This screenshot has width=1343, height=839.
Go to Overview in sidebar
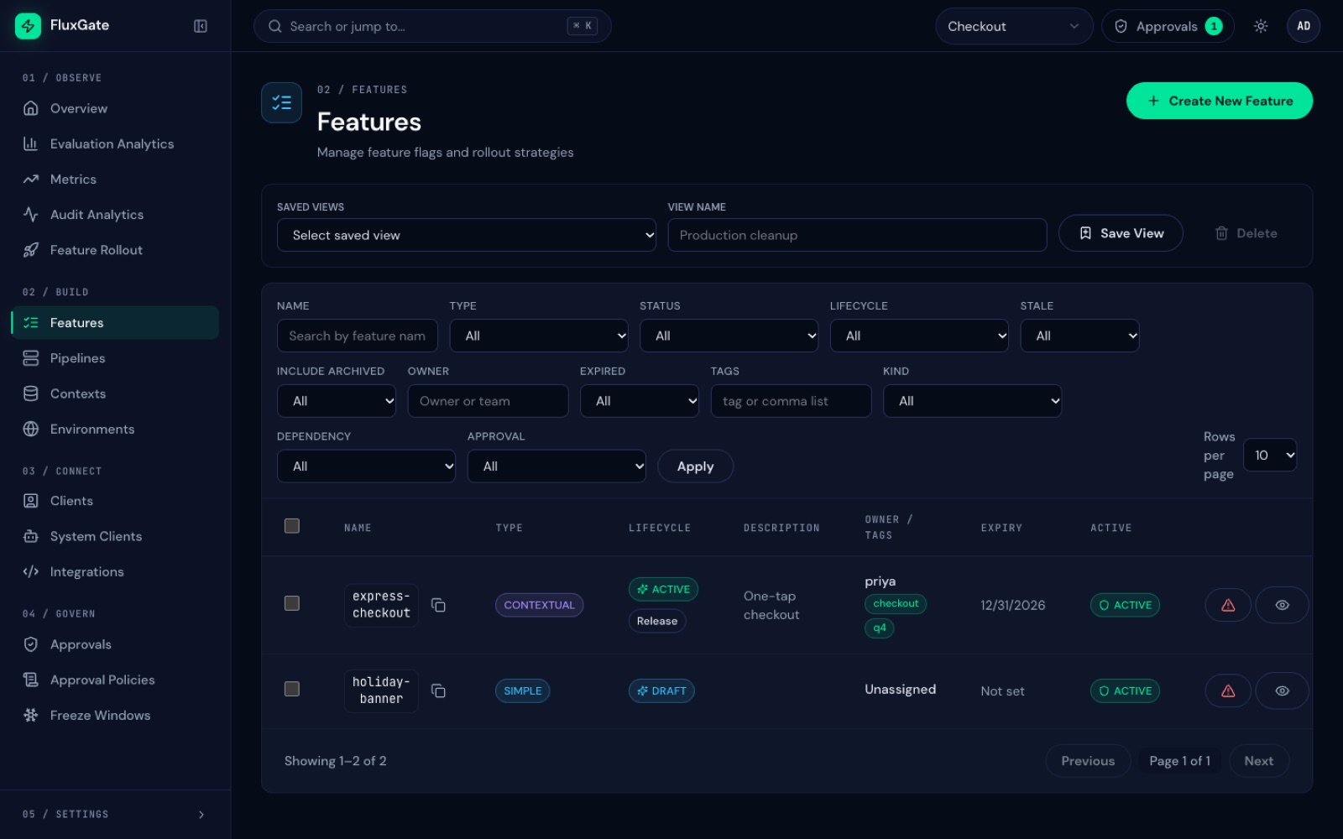coord(115,108)
